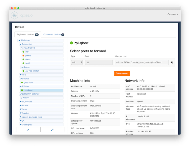Image resolution: width=190 pixels, height=147 pixels.
Task: Open the ssh port type dropdown
Action: pos(77,63)
